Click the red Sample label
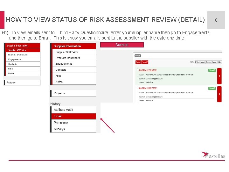229x172 pixels. pos(122,45)
